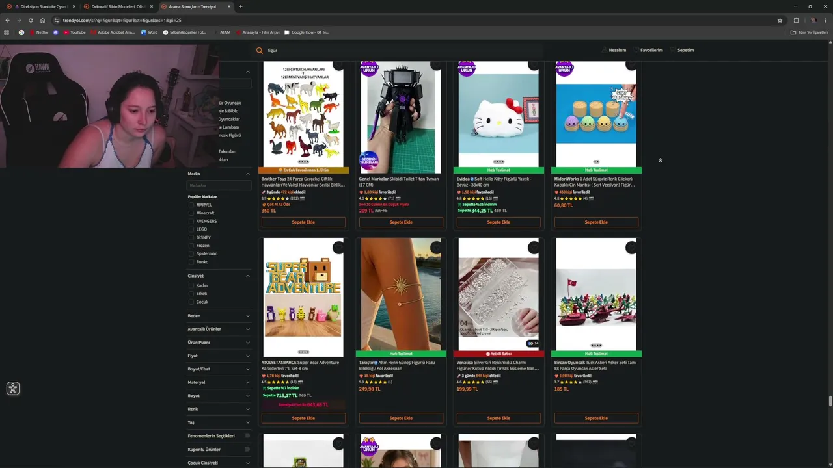Click the accessibility icon at left edge
The image size is (833, 468).
[x=13, y=389]
